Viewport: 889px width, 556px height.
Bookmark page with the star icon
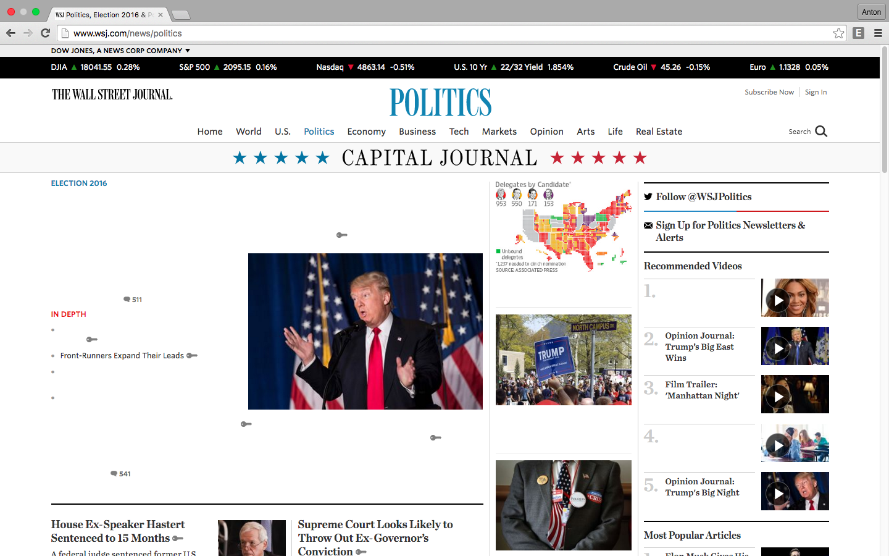click(838, 33)
